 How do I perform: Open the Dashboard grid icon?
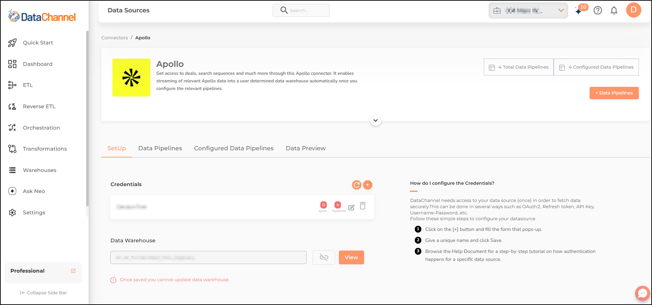(x=12, y=64)
